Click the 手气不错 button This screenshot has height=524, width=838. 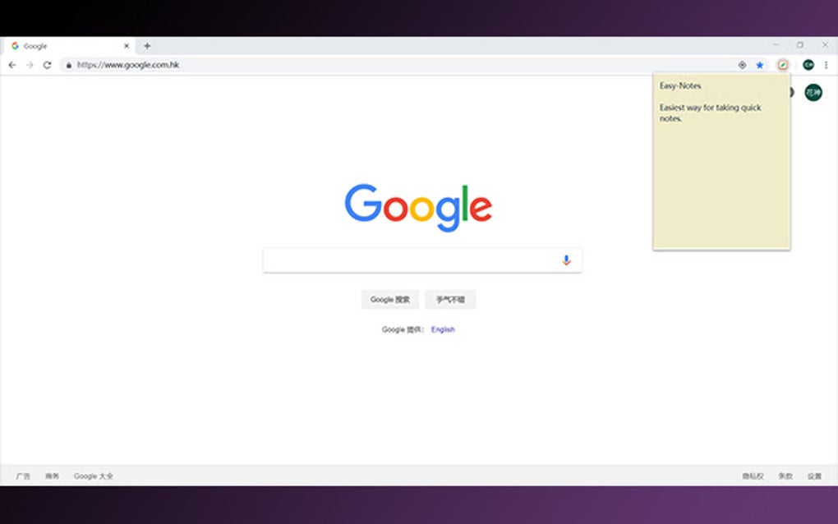click(x=450, y=299)
